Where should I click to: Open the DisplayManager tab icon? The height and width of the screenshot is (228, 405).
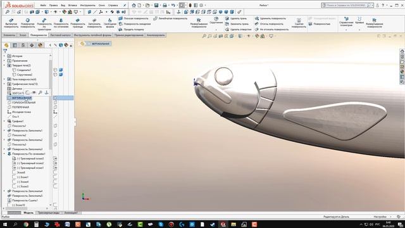click(40, 45)
